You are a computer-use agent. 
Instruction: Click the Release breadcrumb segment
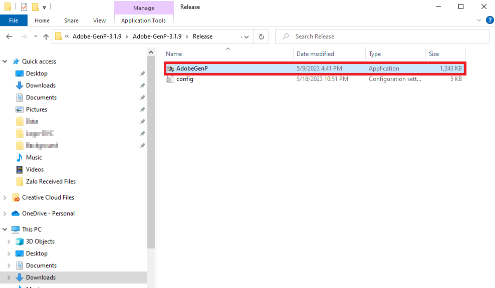[203, 36]
